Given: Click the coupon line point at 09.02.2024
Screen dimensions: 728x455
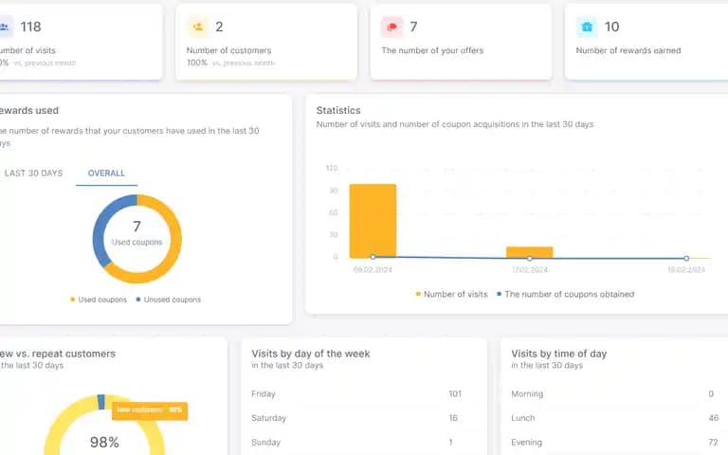Looking at the screenshot, I should coord(373,257).
